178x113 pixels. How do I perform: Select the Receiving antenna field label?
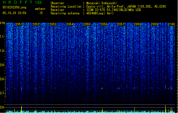(65, 13)
